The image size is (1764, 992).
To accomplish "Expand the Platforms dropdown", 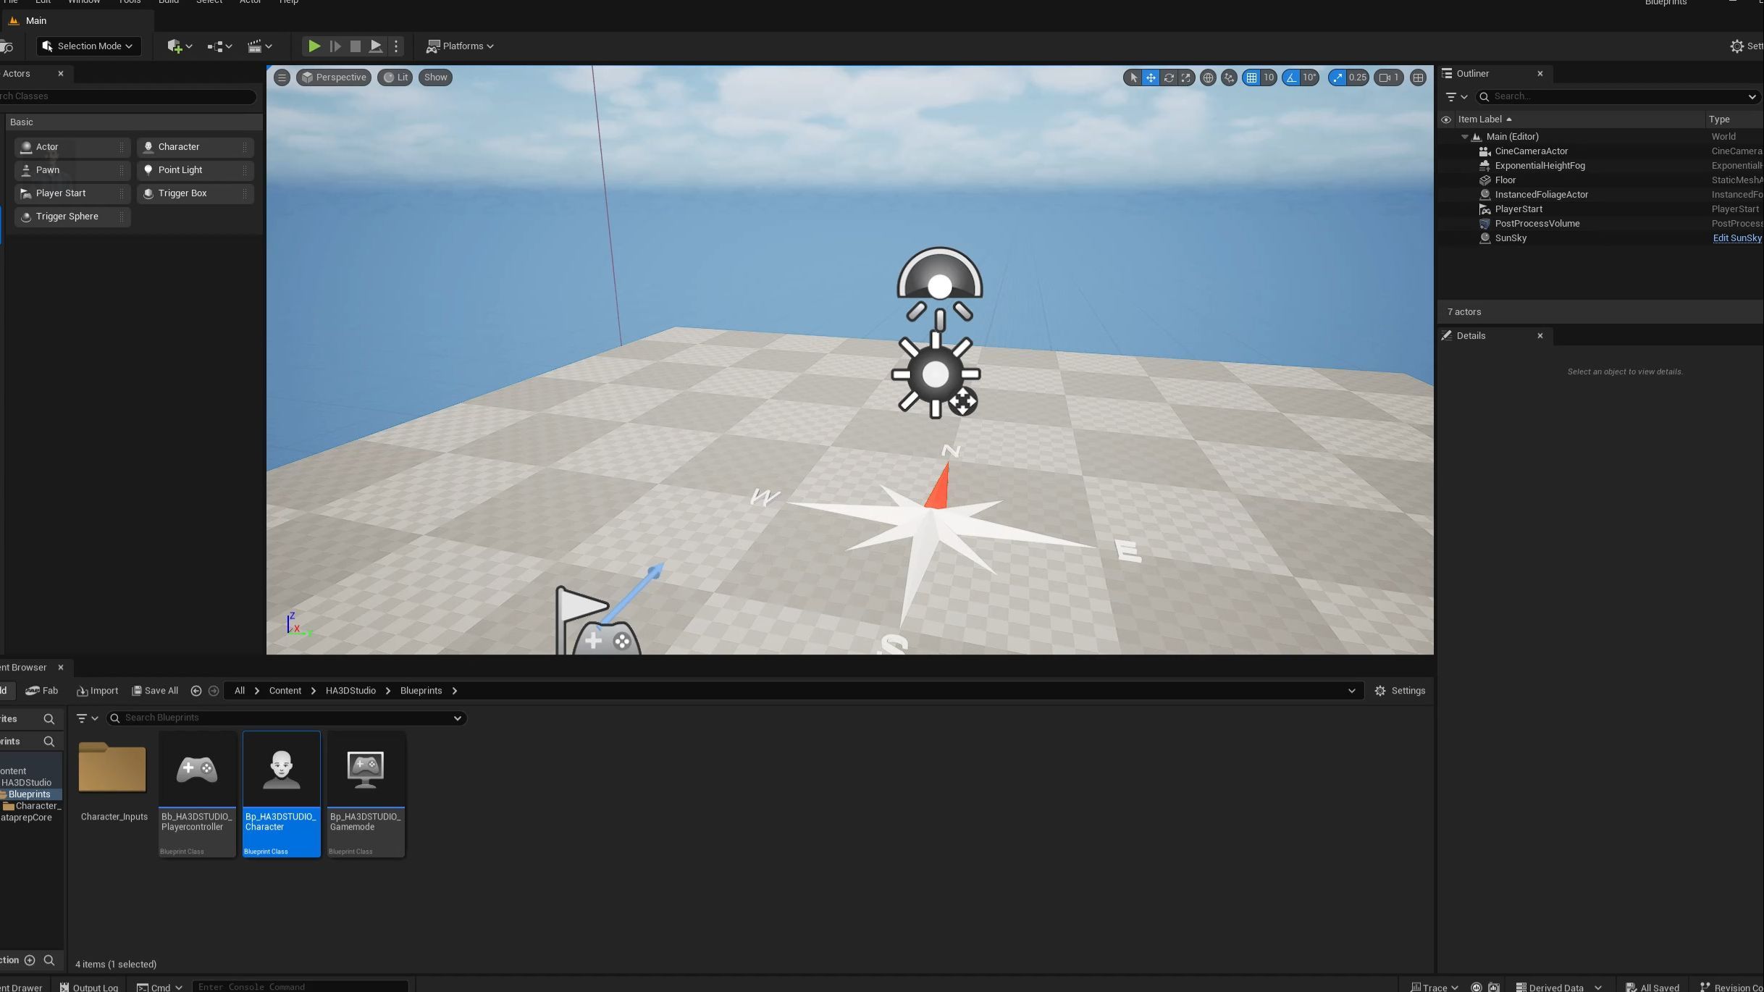I will point(460,46).
